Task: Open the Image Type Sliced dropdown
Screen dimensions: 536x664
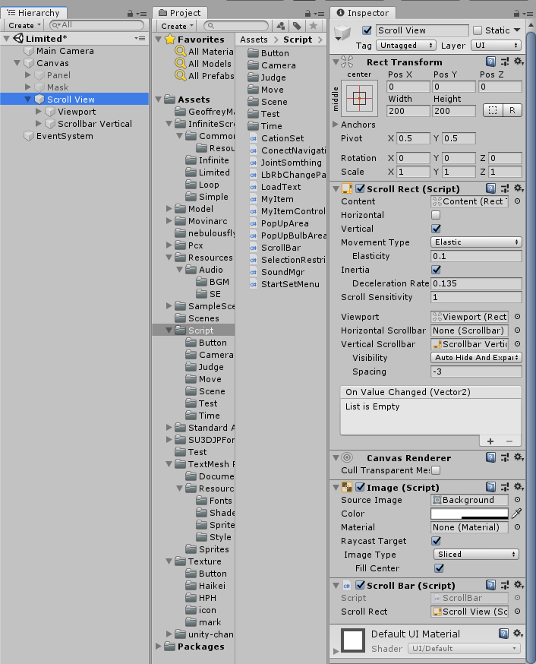Action: point(476,555)
